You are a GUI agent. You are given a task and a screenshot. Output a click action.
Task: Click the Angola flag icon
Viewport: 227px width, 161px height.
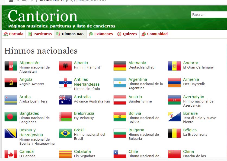(11, 83)
